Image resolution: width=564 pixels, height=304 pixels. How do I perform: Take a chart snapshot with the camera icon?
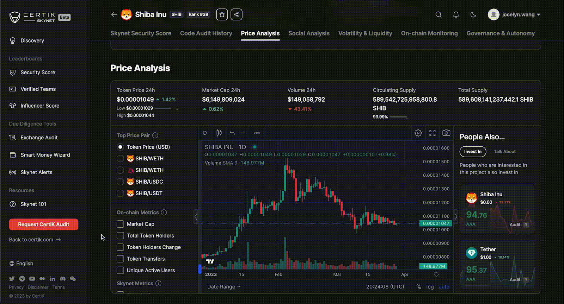tap(446, 133)
